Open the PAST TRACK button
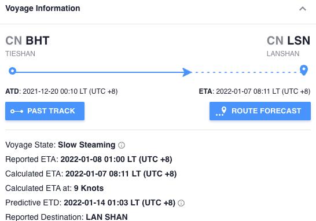This screenshot has height=221, width=316. 45,111
